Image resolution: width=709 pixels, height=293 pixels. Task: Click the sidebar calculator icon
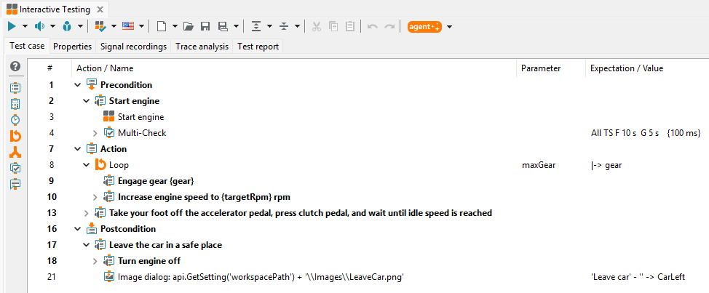[x=15, y=103]
